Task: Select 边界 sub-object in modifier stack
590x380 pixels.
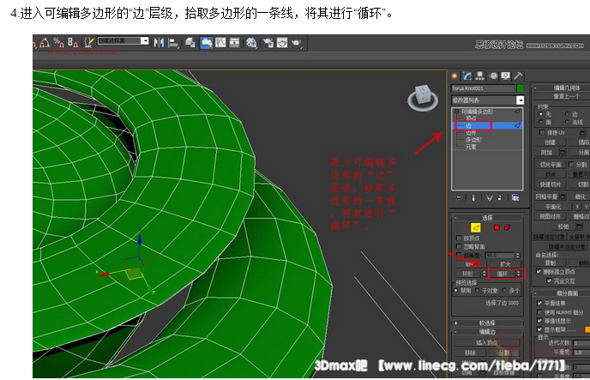Action: click(471, 133)
